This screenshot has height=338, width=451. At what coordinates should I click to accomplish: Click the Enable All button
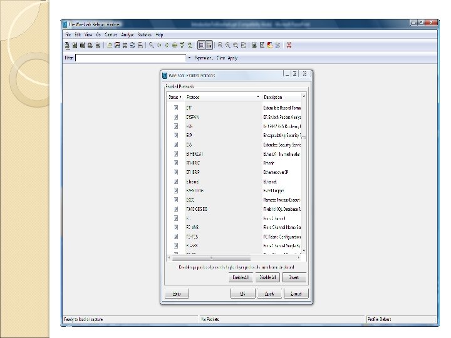241,277
